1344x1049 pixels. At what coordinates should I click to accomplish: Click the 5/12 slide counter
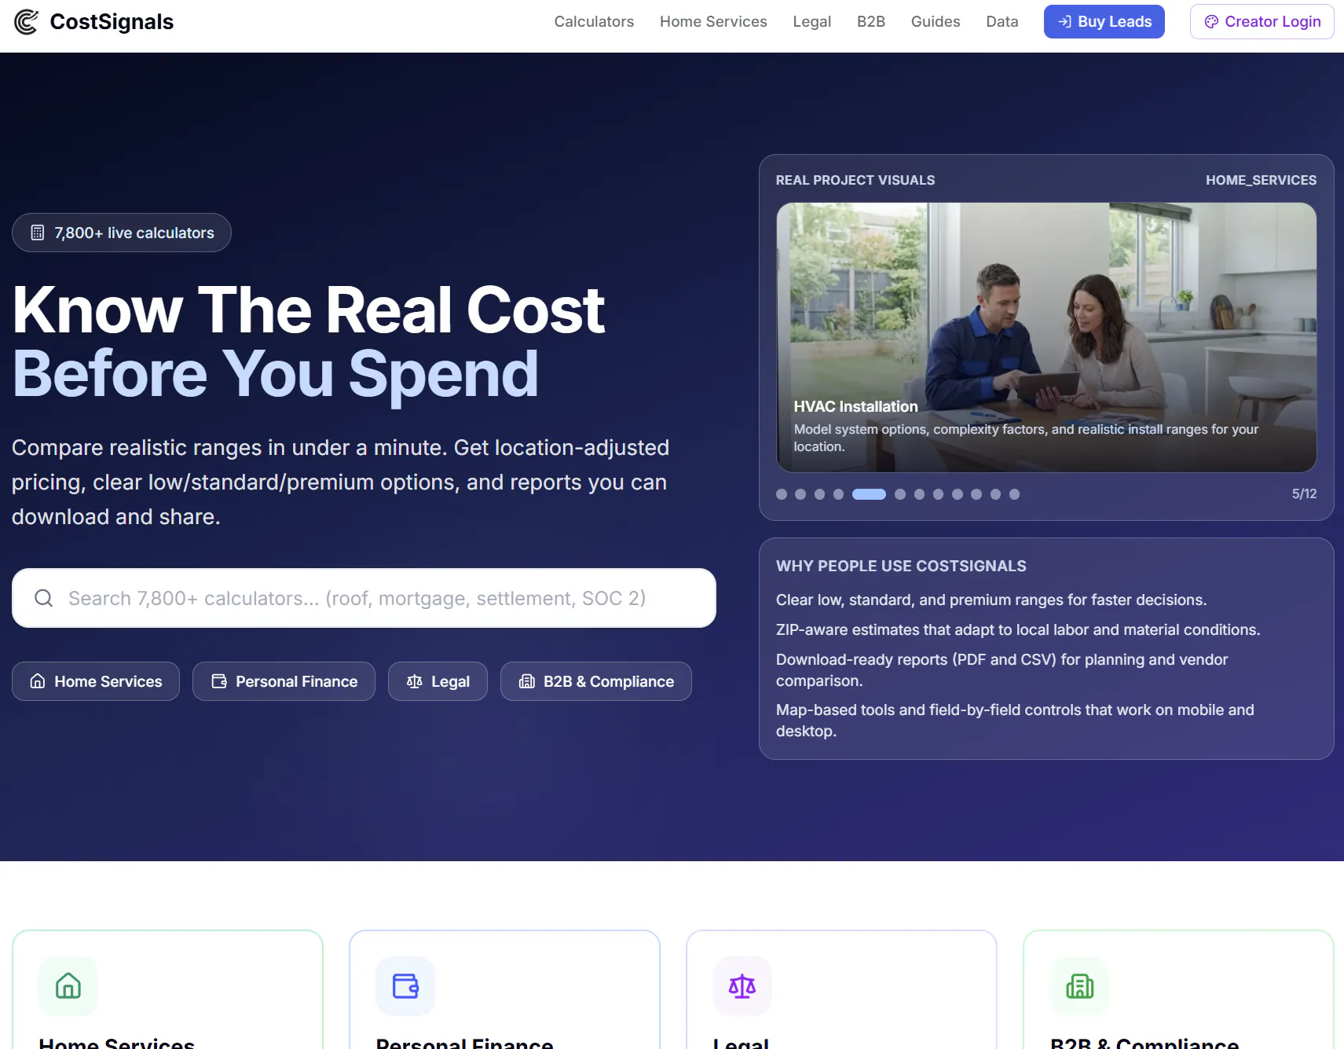[1304, 493]
